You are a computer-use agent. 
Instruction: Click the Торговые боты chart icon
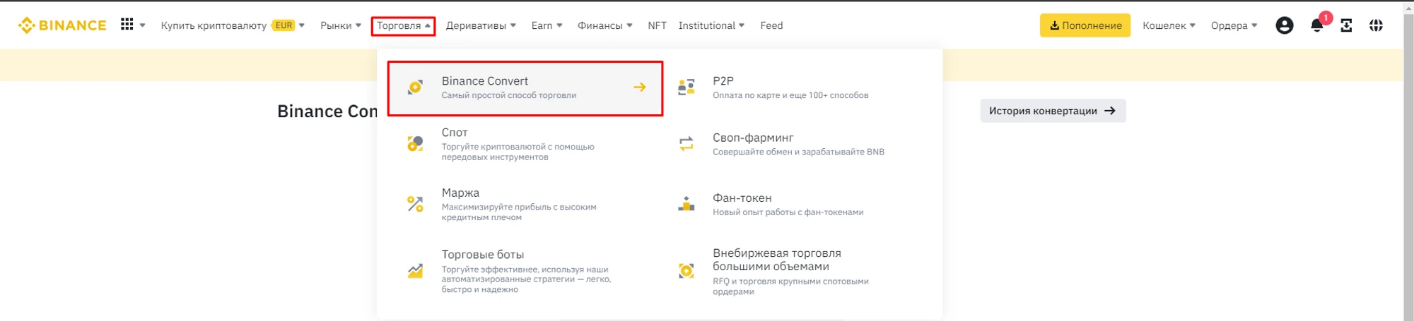click(x=415, y=271)
